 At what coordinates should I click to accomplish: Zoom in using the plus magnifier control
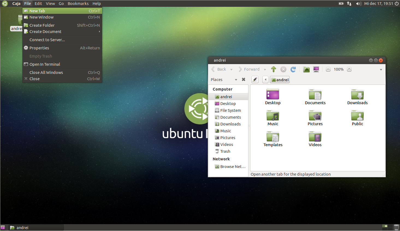[349, 69]
